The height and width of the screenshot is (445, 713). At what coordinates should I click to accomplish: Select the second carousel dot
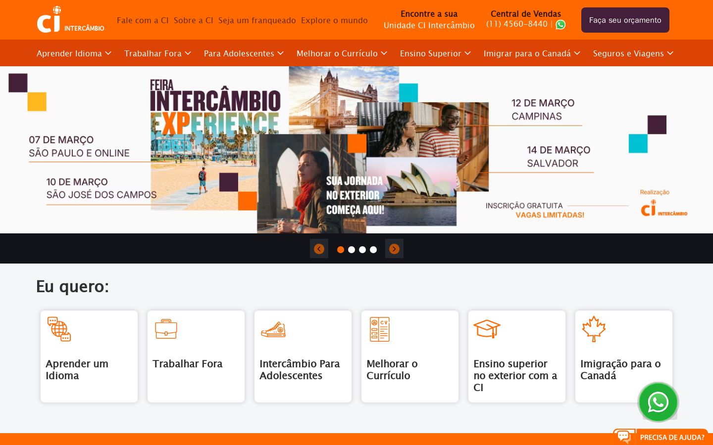(x=352, y=250)
